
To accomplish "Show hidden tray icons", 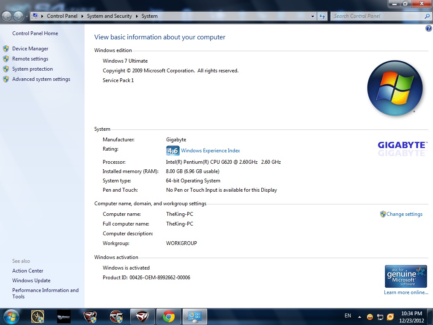I will [359, 317].
